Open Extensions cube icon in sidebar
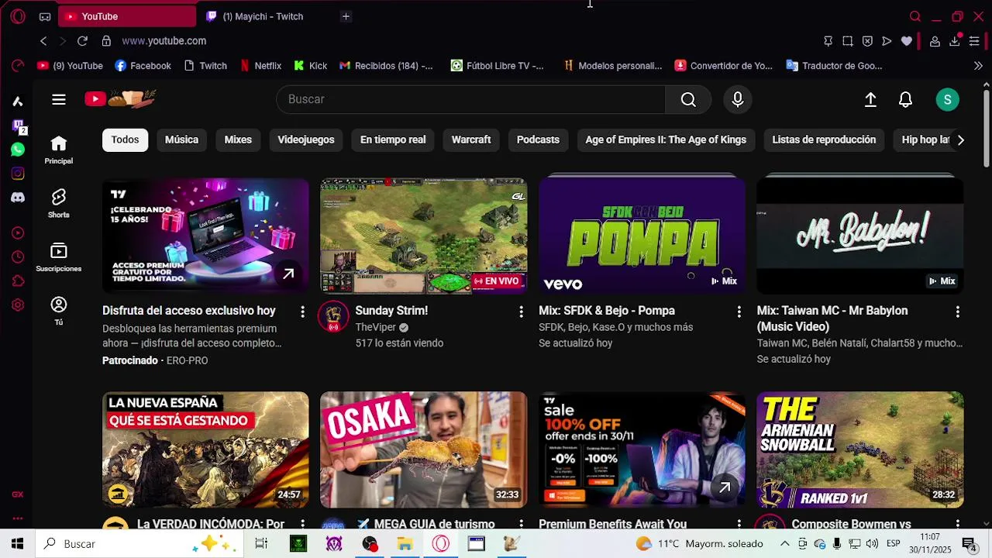The width and height of the screenshot is (992, 558). point(18,281)
